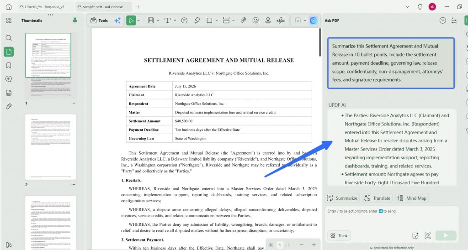
Task: Open Ask PDF settings sliders icon
Action: 454,20
